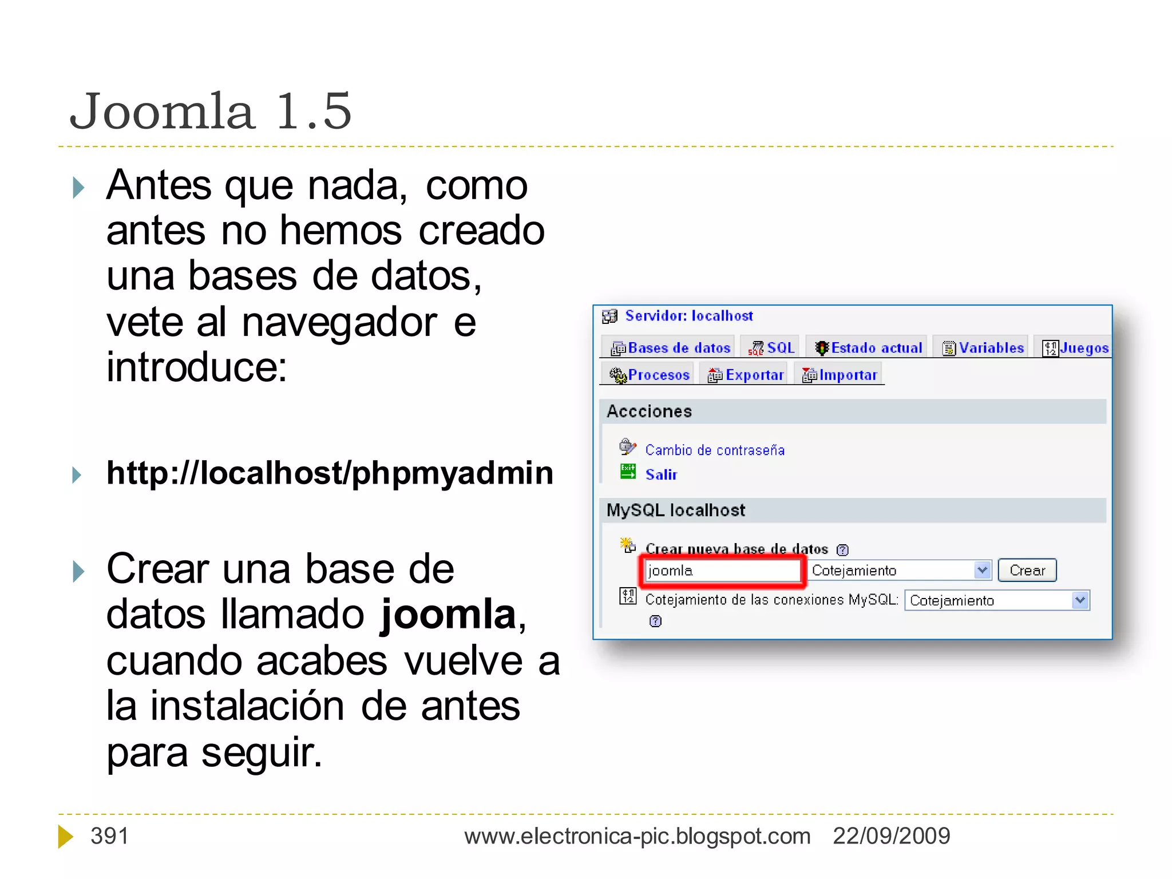This screenshot has height=879, width=1172.
Task: Click the MySQL localhost section header
Action: coord(853,510)
